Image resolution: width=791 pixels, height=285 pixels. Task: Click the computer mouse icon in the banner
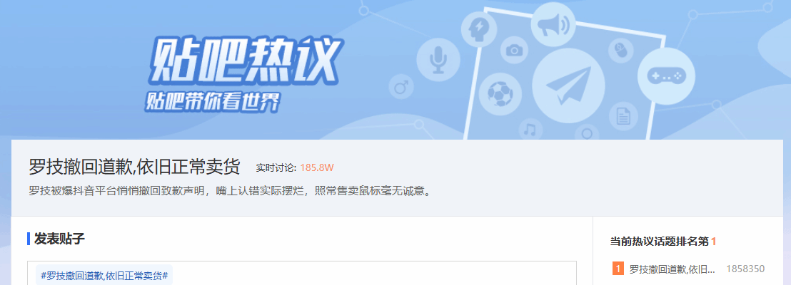tap(620, 51)
